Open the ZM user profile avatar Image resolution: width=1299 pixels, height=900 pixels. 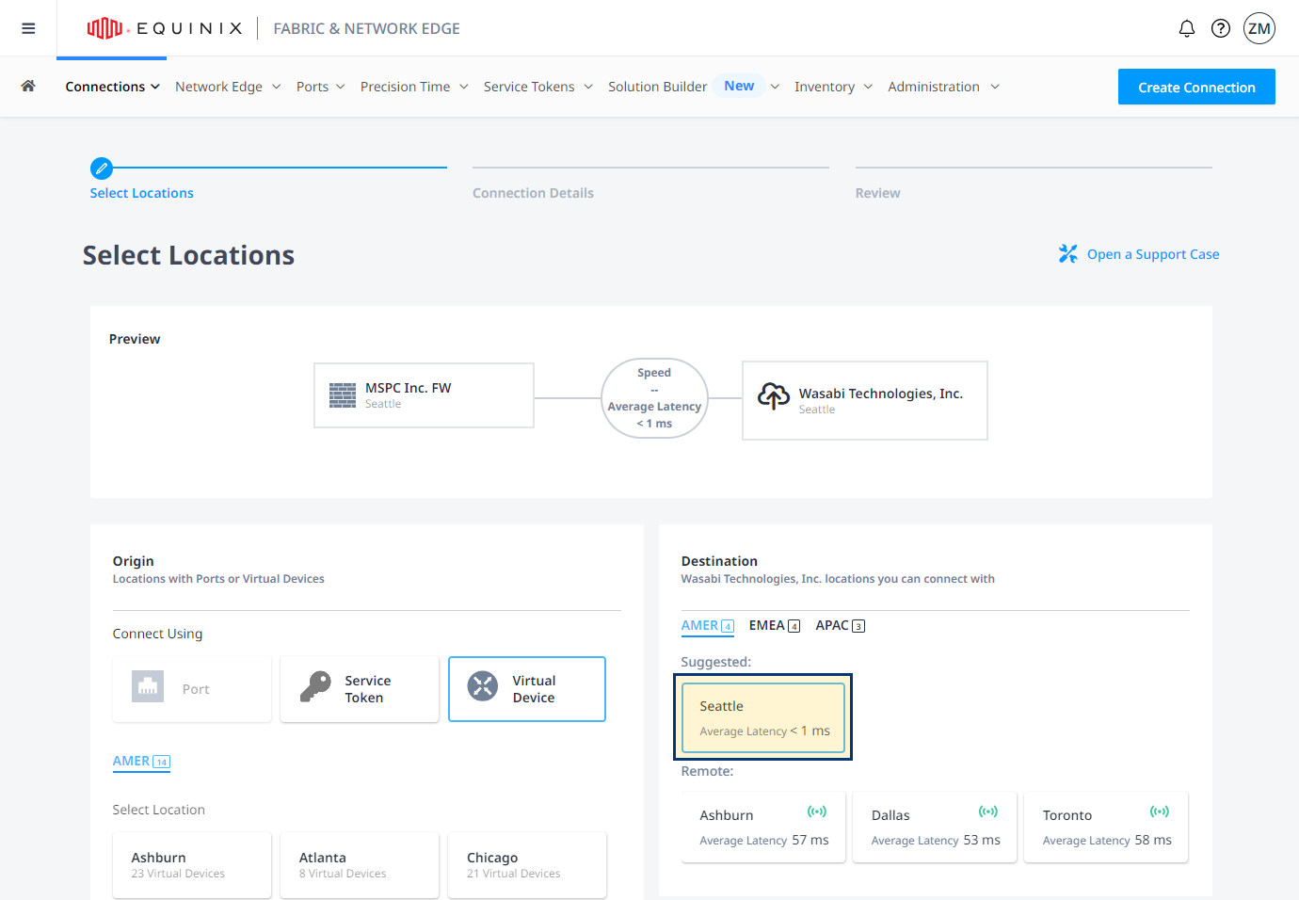[1259, 28]
